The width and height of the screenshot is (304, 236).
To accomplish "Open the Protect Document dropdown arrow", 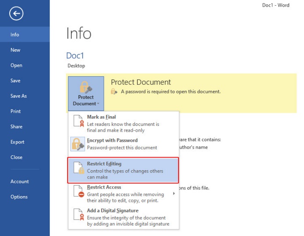I will [x=98, y=104].
